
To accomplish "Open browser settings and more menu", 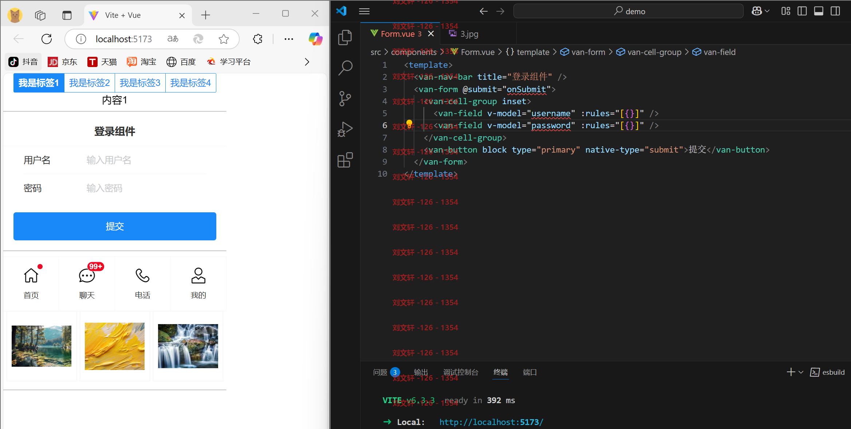I will pyautogui.click(x=289, y=39).
